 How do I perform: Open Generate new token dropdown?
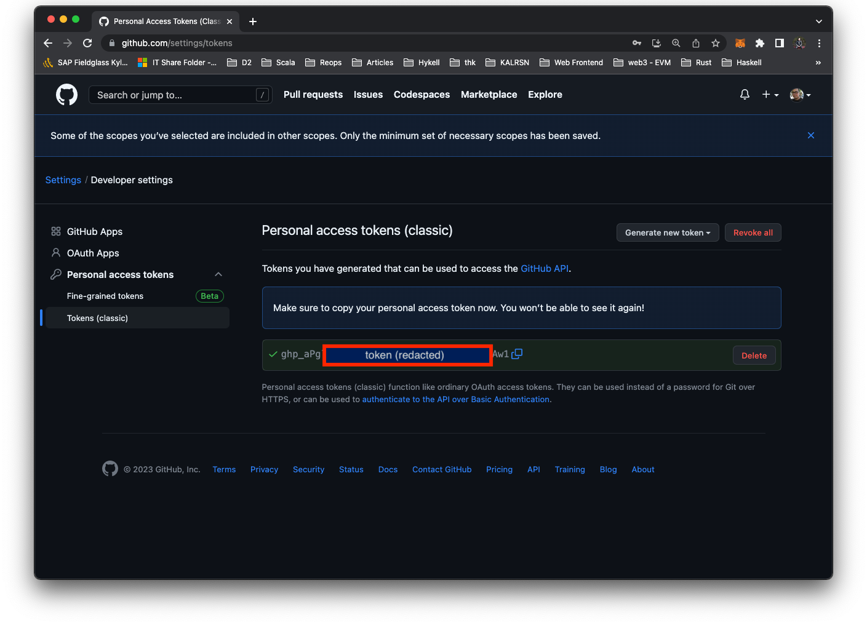pyautogui.click(x=668, y=232)
